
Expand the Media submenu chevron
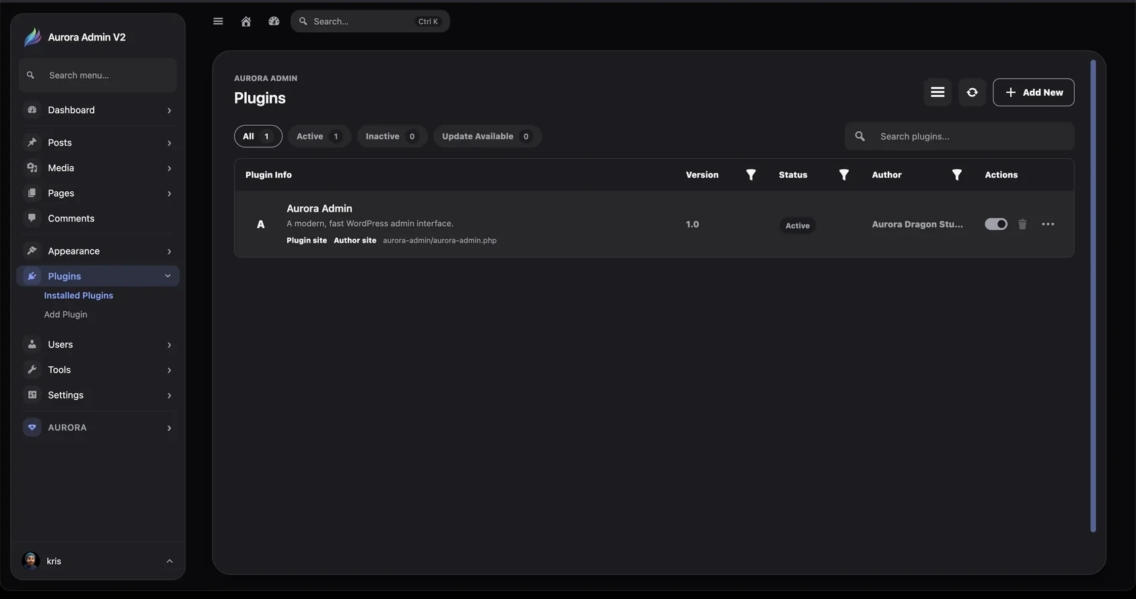[169, 168]
